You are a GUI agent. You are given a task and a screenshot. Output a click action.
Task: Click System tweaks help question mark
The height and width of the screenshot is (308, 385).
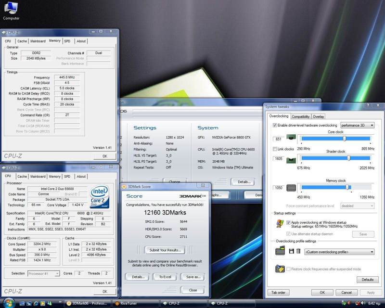click(x=368, y=105)
